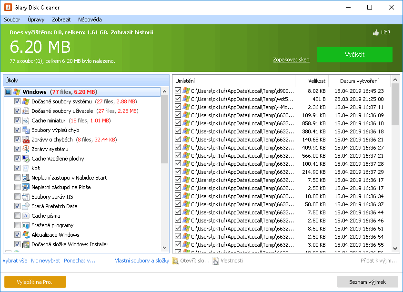Click the Cache písma font icon

tap(26, 216)
